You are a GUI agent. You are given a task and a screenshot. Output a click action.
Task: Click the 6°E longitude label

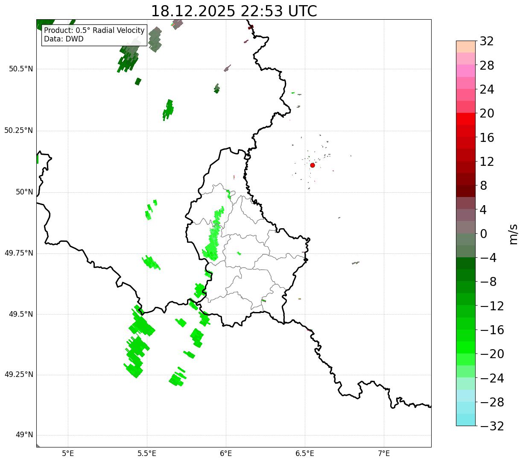tap(226, 453)
